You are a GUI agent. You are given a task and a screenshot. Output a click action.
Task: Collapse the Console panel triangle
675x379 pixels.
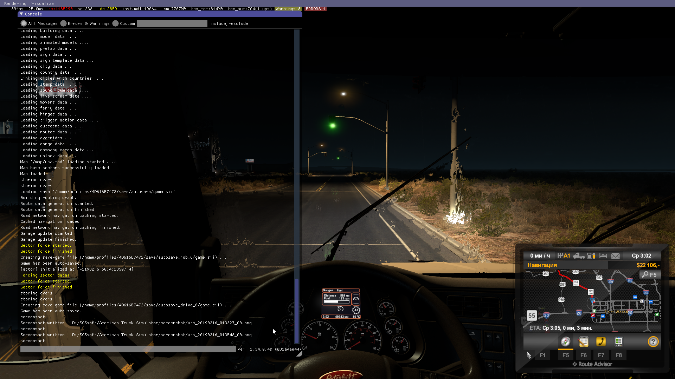[x=21, y=14]
